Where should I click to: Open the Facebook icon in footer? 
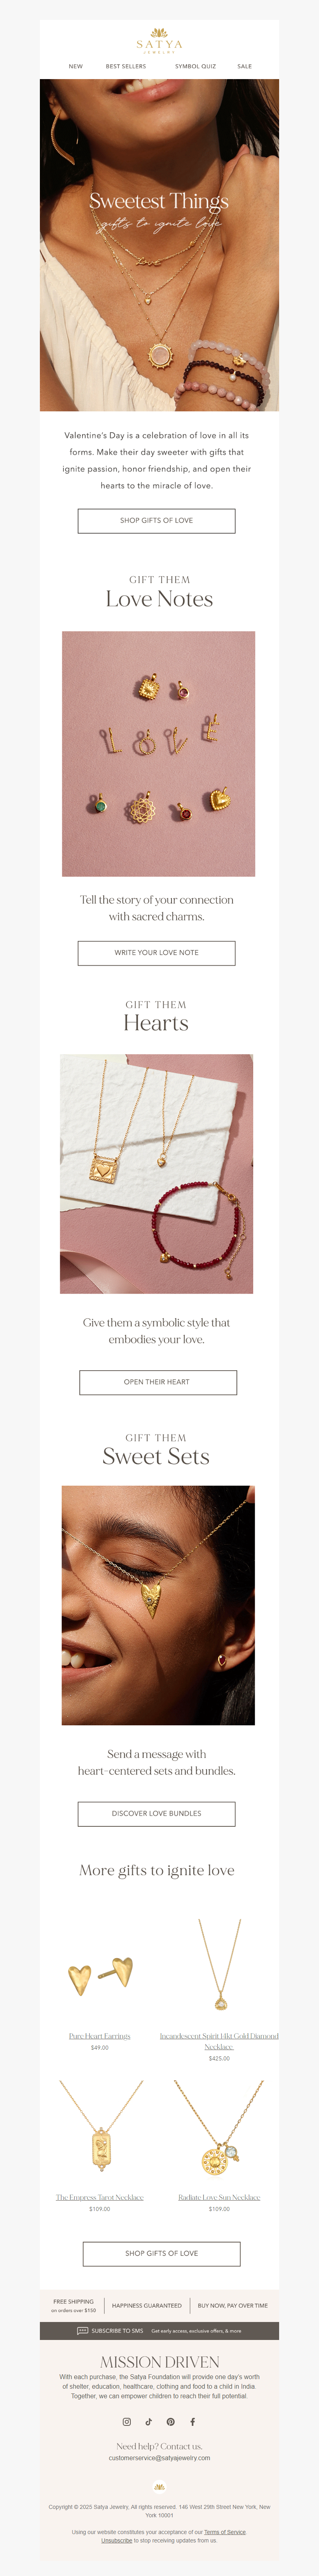pyautogui.click(x=192, y=2422)
